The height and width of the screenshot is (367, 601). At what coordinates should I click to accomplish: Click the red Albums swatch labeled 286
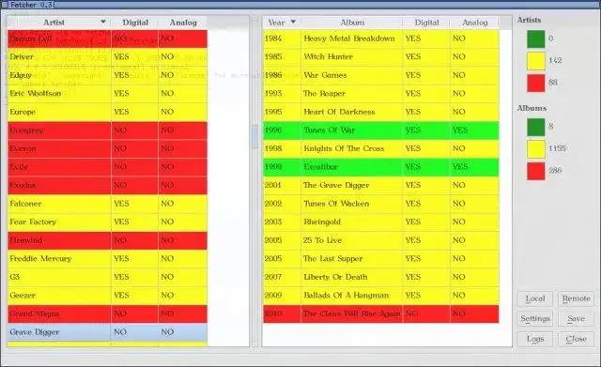click(x=535, y=171)
